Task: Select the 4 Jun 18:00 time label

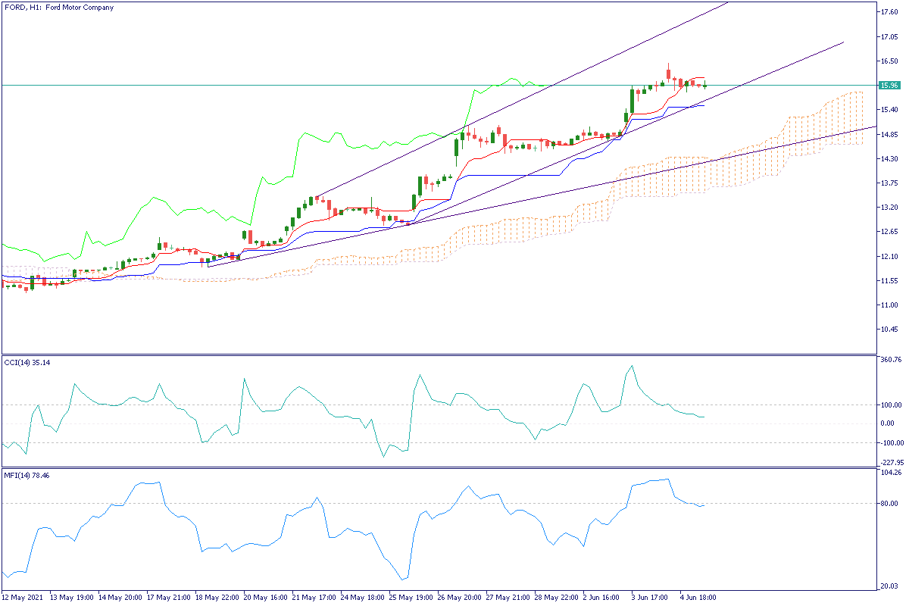Action: tap(698, 597)
